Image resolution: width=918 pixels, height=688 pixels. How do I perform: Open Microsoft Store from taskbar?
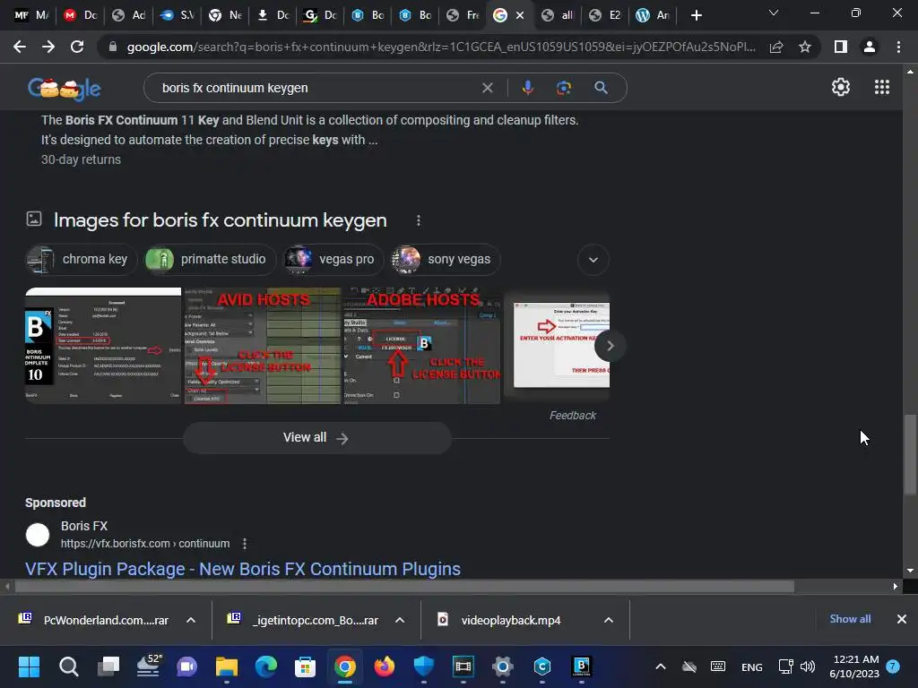pyautogui.click(x=305, y=666)
